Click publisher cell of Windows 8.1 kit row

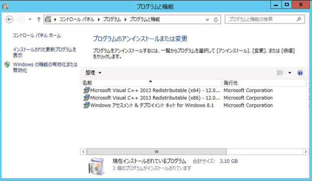click(x=248, y=105)
